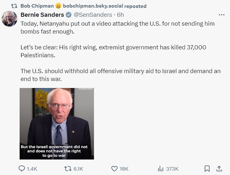This screenshot has height=175, width=230.
Task: Click the repost arrows beside Bob Chipman
Action: [x=14, y=6]
